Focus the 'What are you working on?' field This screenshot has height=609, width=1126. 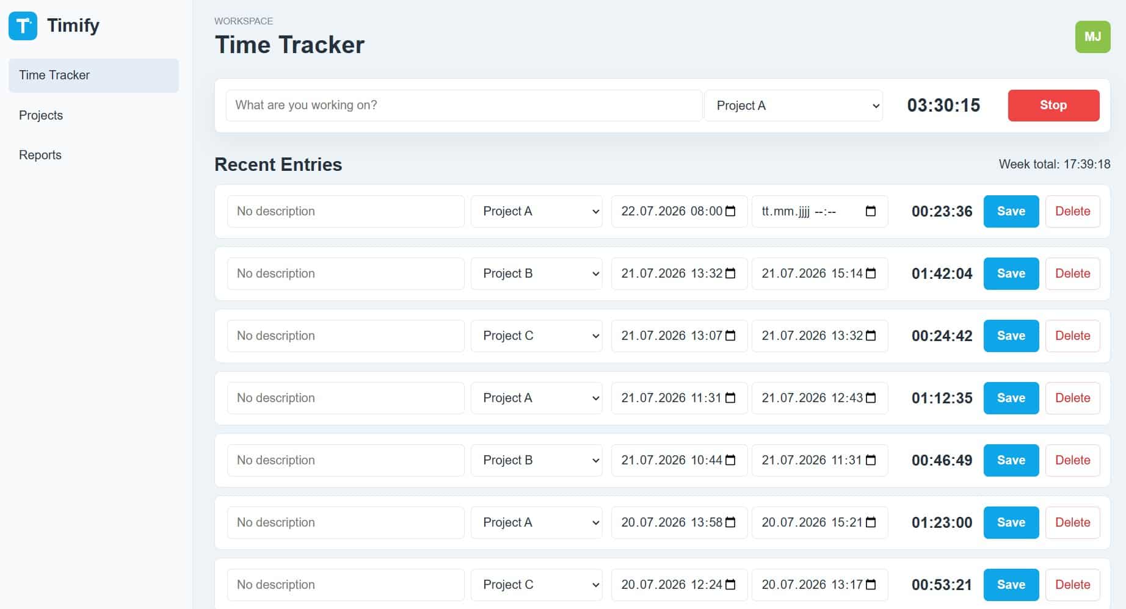click(464, 106)
